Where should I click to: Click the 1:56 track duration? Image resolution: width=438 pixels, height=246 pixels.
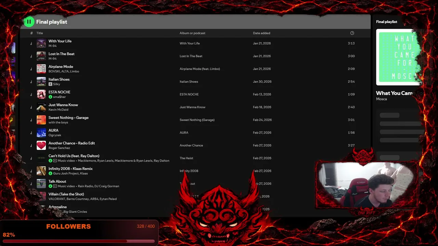pyautogui.click(x=351, y=133)
